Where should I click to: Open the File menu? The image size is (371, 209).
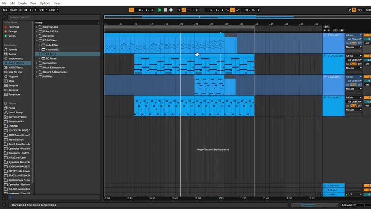(x=4, y=3)
